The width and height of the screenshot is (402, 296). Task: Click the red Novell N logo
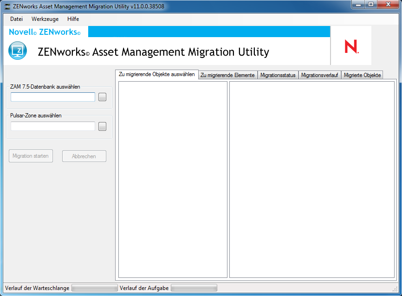351,46
